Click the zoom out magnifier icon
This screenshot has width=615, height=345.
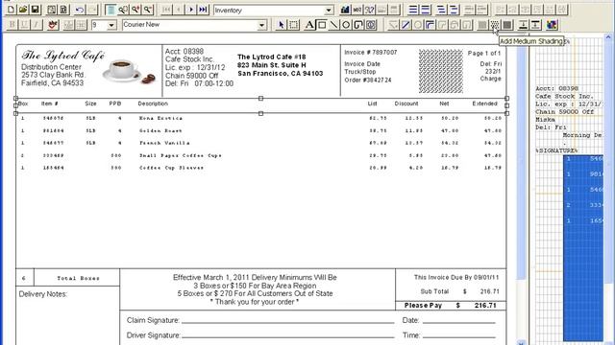tap(148, 10)
